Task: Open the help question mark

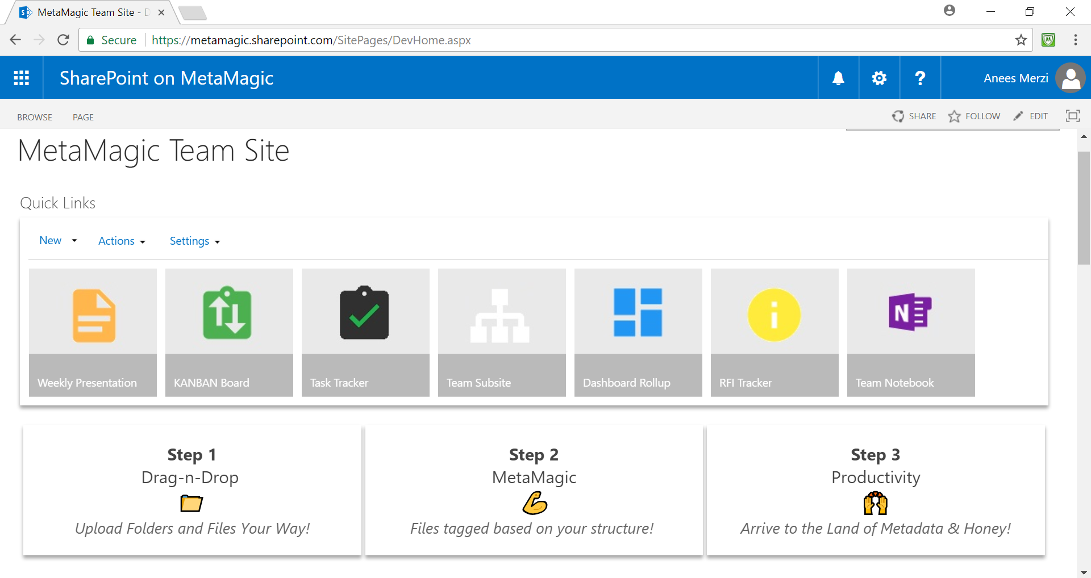Action: tap(920, 78)
